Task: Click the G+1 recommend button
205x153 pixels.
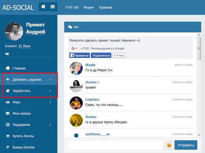Action: tap(74, 48)
